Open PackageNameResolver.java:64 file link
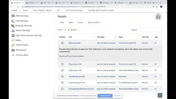 81,89
